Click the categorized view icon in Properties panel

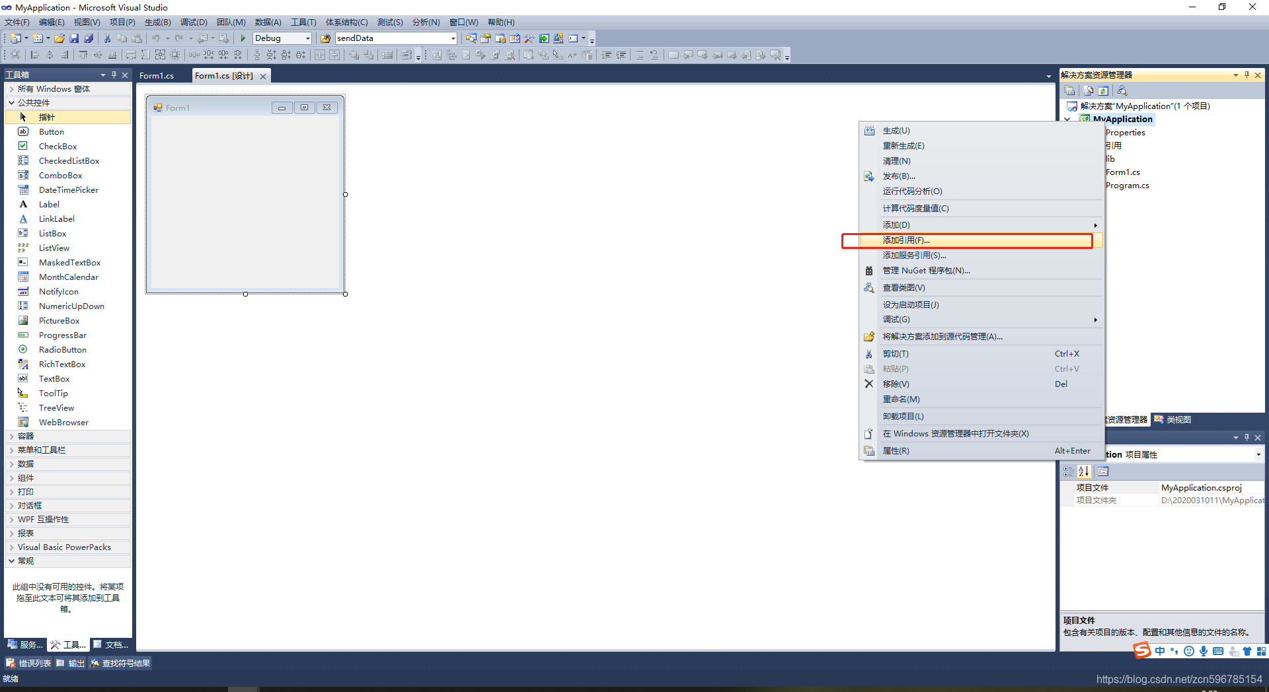pyautogui.click(x=1069, y=471)
